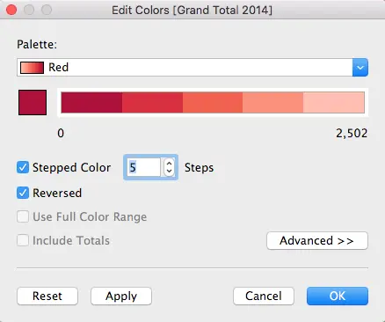Viewport: 385px width, 322px height.
Task: Click the red gradient preview icon in the Palette box
Action: click(x=32, y=68)
